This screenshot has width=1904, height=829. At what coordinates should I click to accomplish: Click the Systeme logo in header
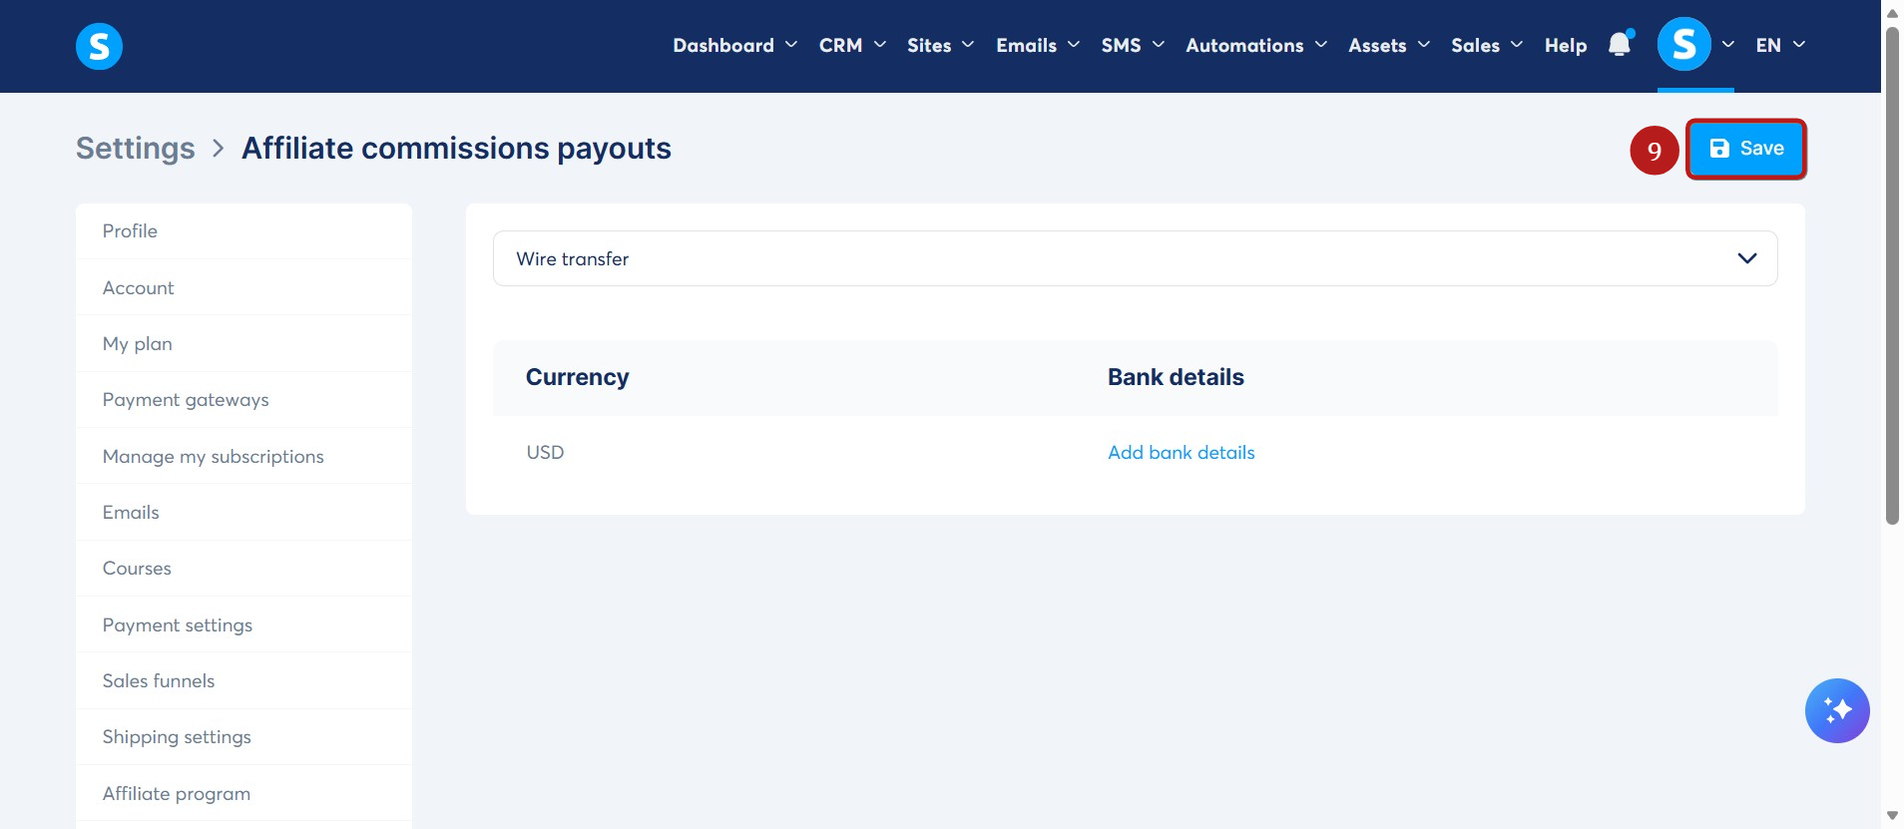coord(99,46)
